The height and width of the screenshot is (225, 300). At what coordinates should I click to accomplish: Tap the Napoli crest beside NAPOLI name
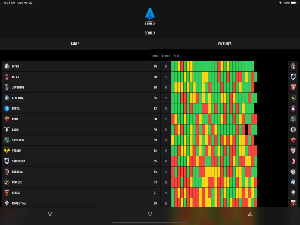tap(7, 109)
